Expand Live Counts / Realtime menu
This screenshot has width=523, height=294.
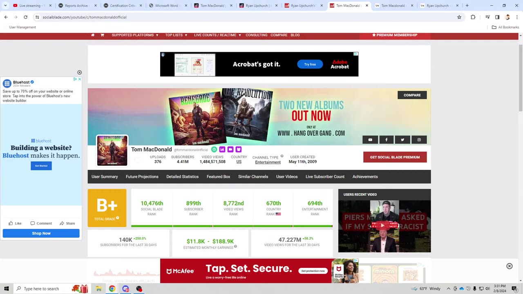click(x=217, y=35)
